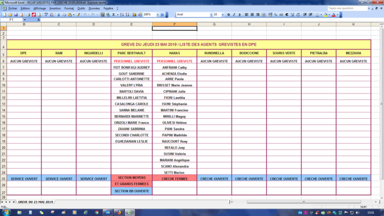Click the AutoSum sigma icon
This screenshot has height=216, width=384.
pyautogui.click(x=114, y=15)
